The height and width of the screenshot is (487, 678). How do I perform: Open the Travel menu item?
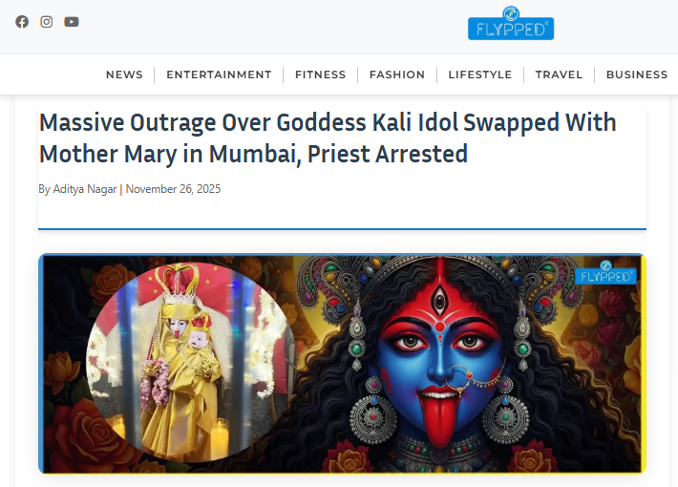(559, 74)
